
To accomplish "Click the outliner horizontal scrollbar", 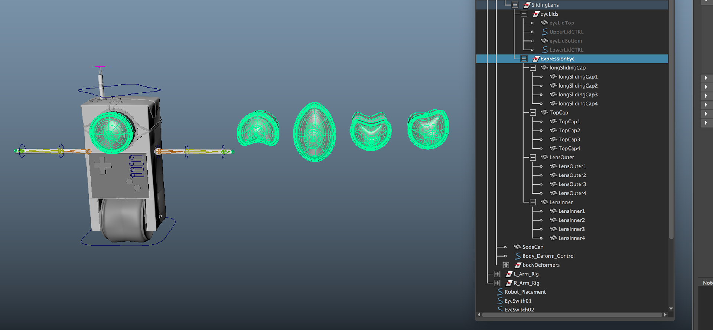I will tap(572, 315).
